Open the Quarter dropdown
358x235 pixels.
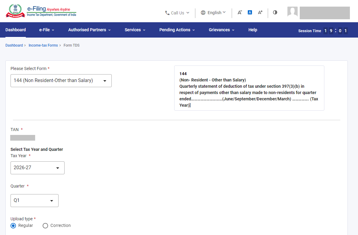click(35, 200)
